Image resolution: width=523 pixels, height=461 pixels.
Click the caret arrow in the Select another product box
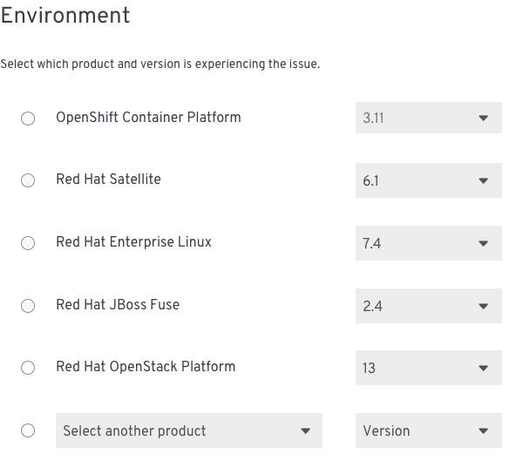pos(305,431)
